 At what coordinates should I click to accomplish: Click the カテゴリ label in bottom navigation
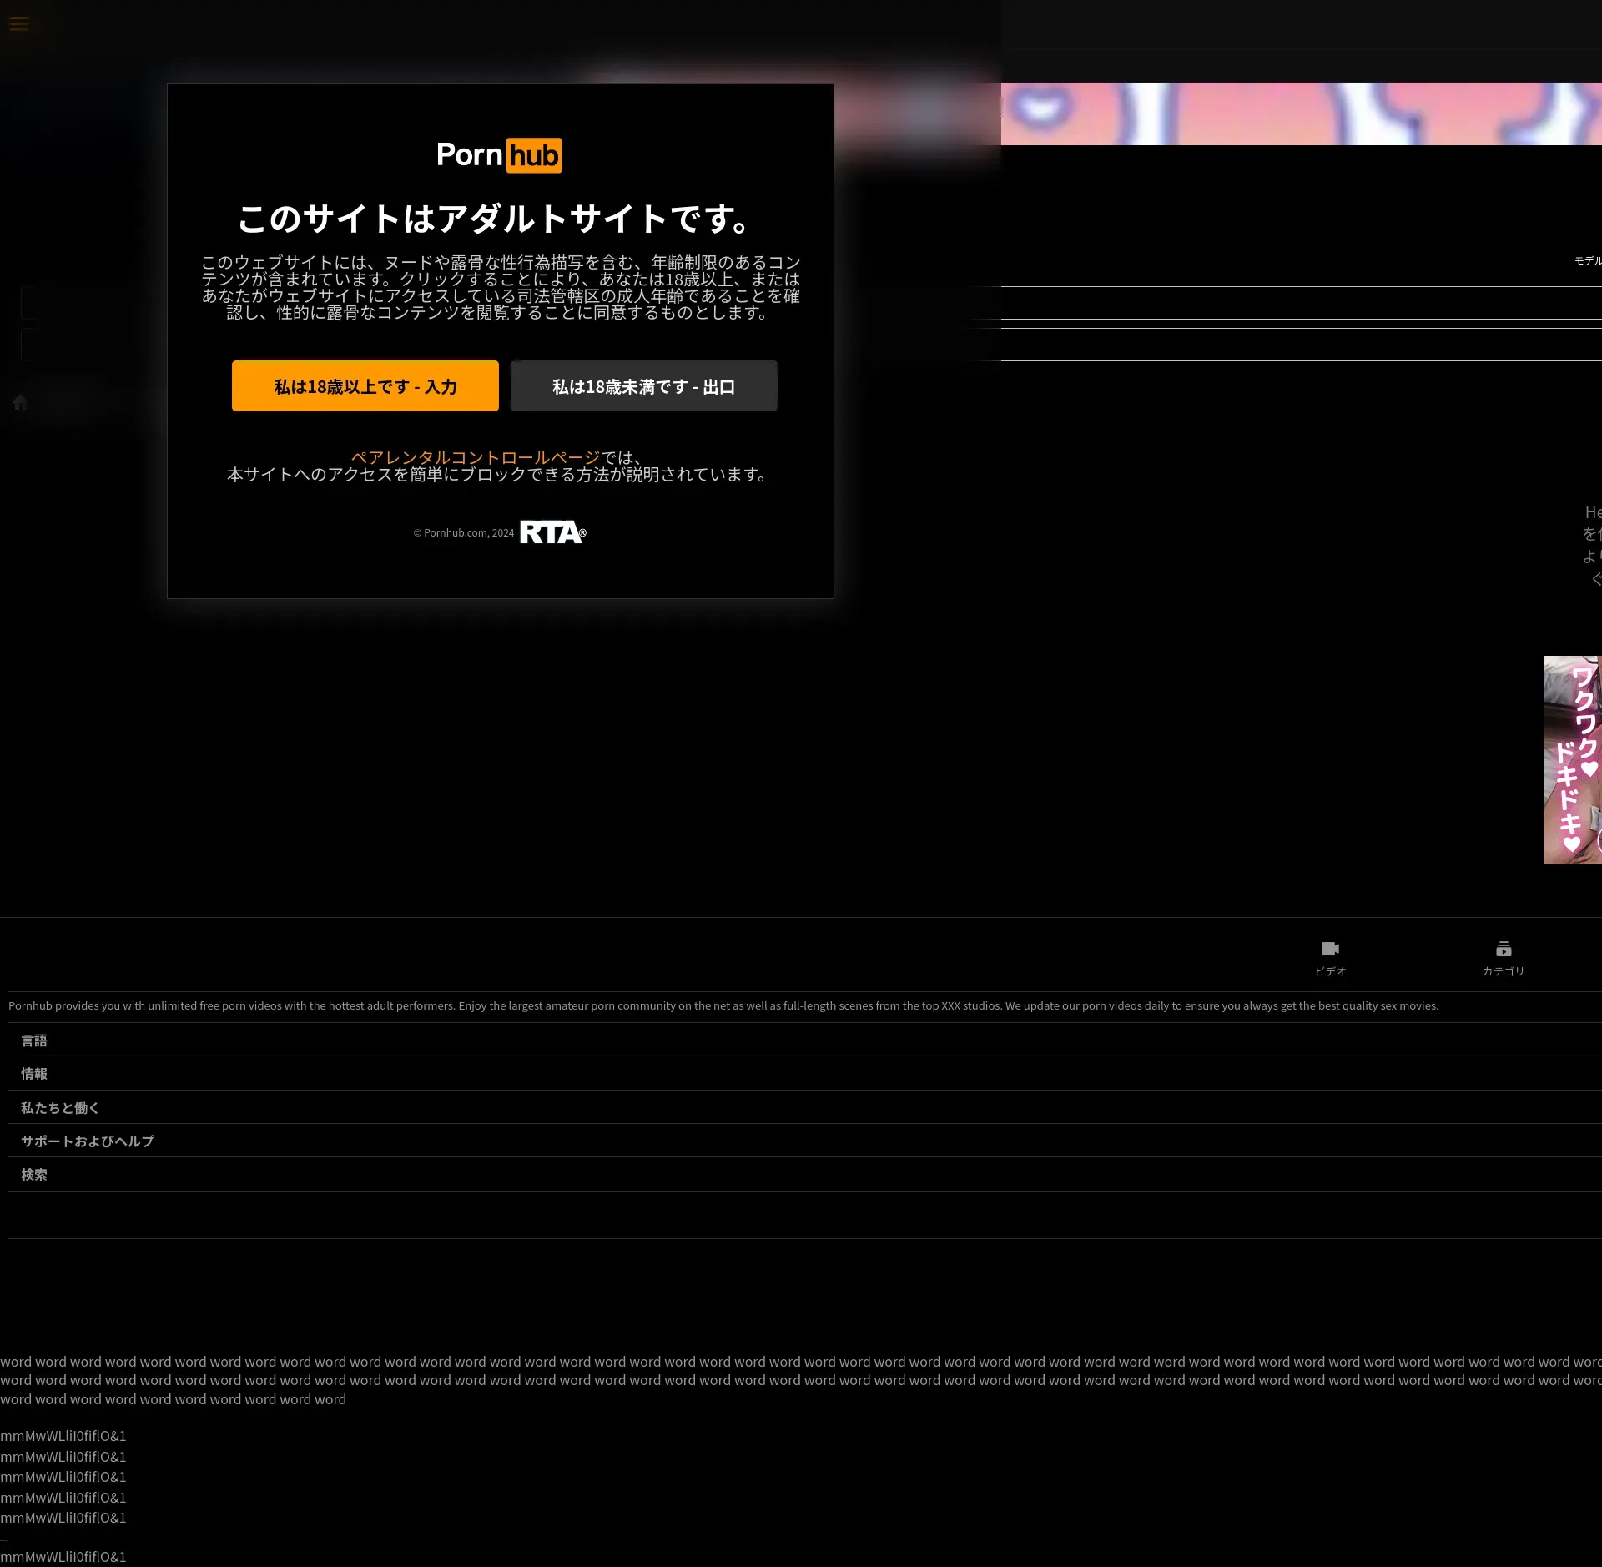click(1503, 971)
